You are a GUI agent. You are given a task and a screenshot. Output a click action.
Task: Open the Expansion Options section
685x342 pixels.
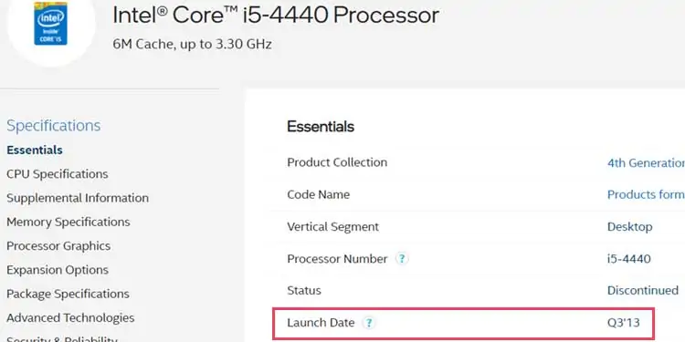pyautogui.click(x=58, y=270)
